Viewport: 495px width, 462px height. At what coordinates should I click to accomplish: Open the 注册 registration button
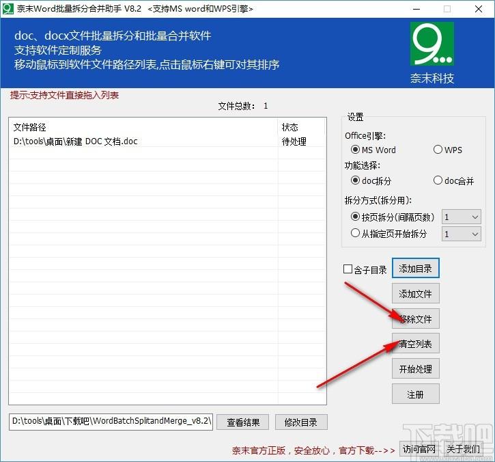tap(415, 394)
